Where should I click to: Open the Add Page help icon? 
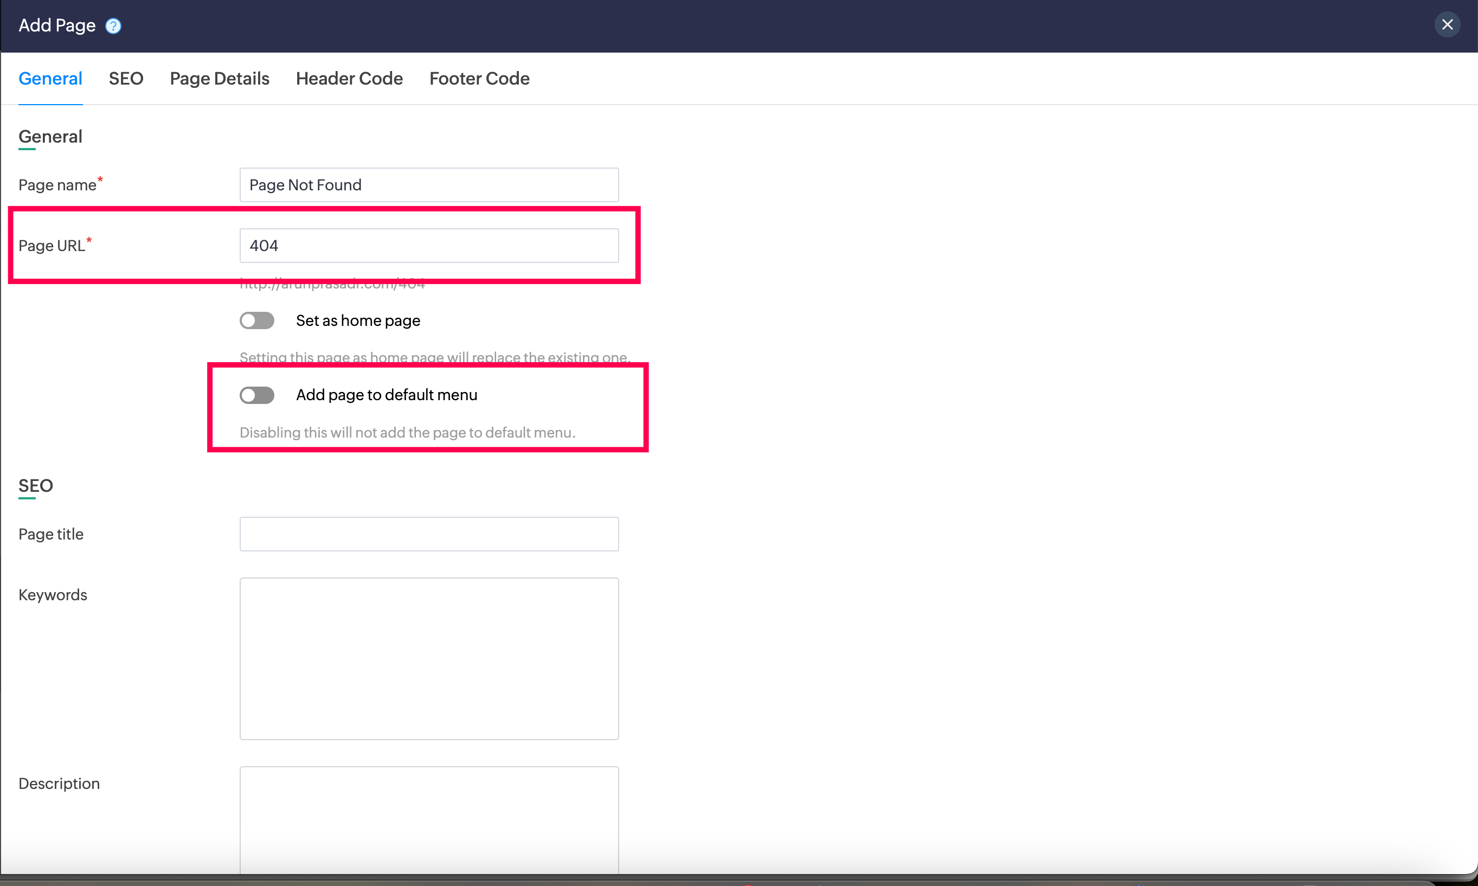(x=113, y=25)
